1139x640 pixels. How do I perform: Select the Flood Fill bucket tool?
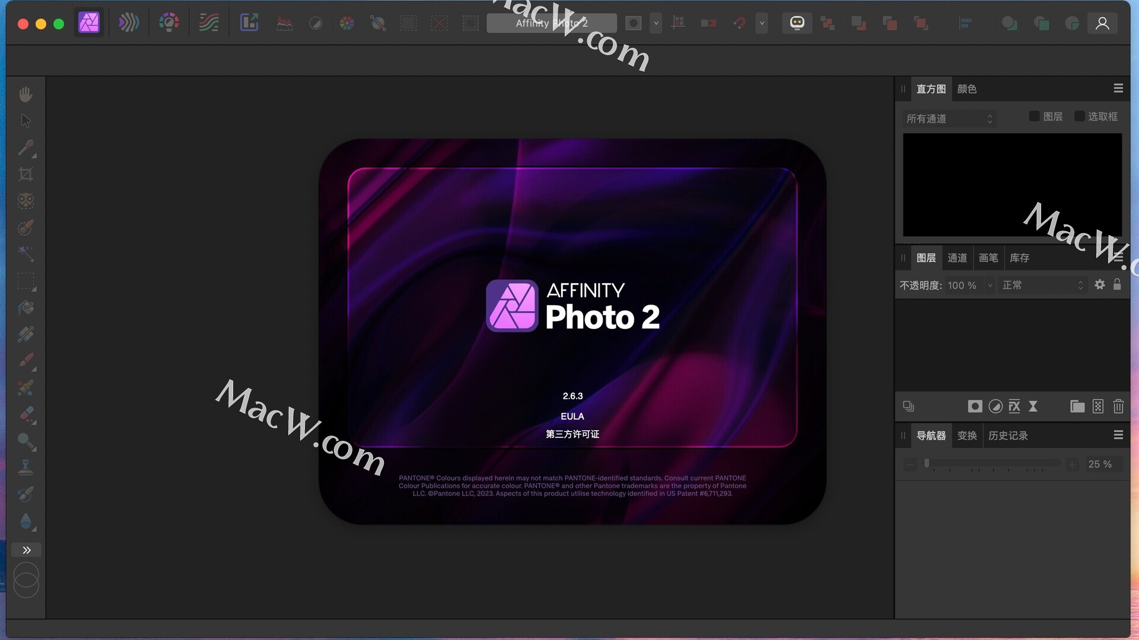pyautogui.click(x=26, y=308)
